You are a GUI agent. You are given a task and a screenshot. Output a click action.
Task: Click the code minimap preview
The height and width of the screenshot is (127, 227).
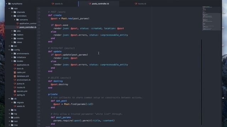pos(211,18)
